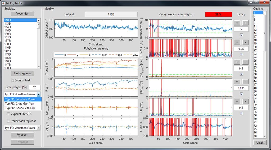Uncheck the Dif from mean limit checkbox
The width and height of the screenshot is (271, 150).
point(241,35)
